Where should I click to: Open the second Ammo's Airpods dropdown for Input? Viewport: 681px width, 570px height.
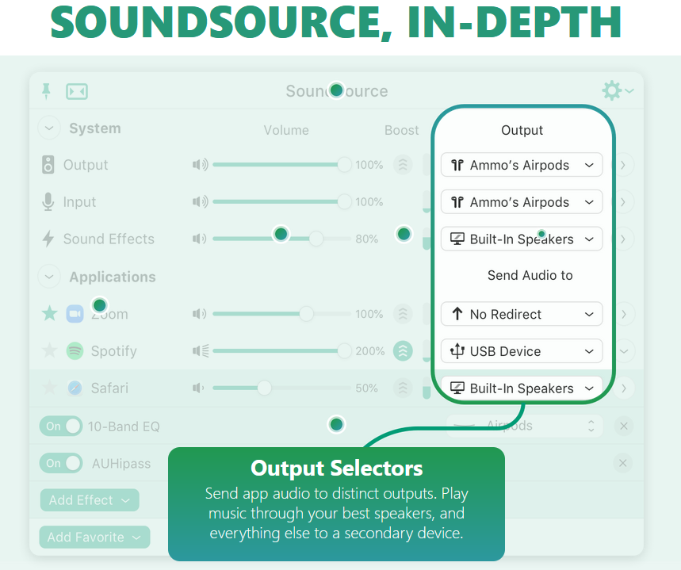(x=522, y=201)
